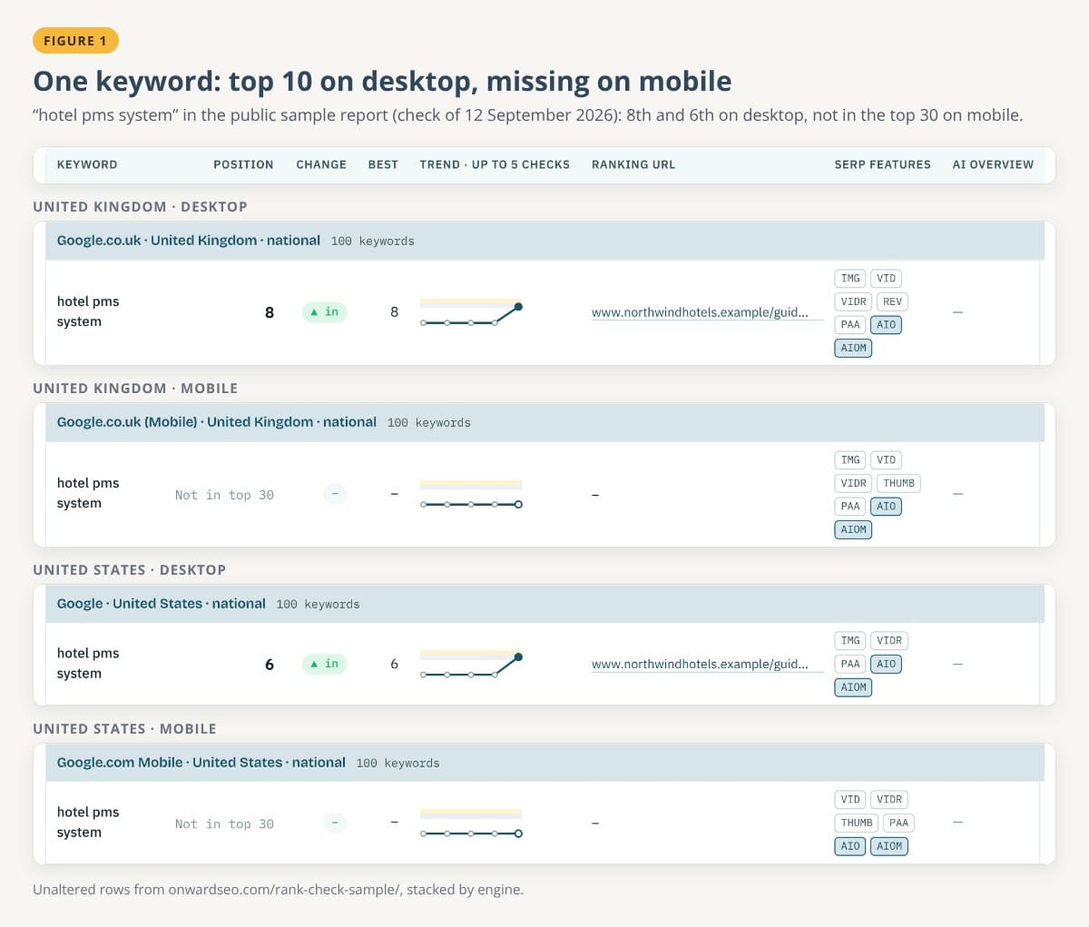Open the northwindhotels URL in the US desktop row
This screenshot has width=1089, height=927.
coord(700,665)
